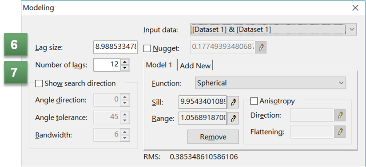Viewport: 366px width, 167px height.
Task: Open the Add New tab
Action: point(195,66)
